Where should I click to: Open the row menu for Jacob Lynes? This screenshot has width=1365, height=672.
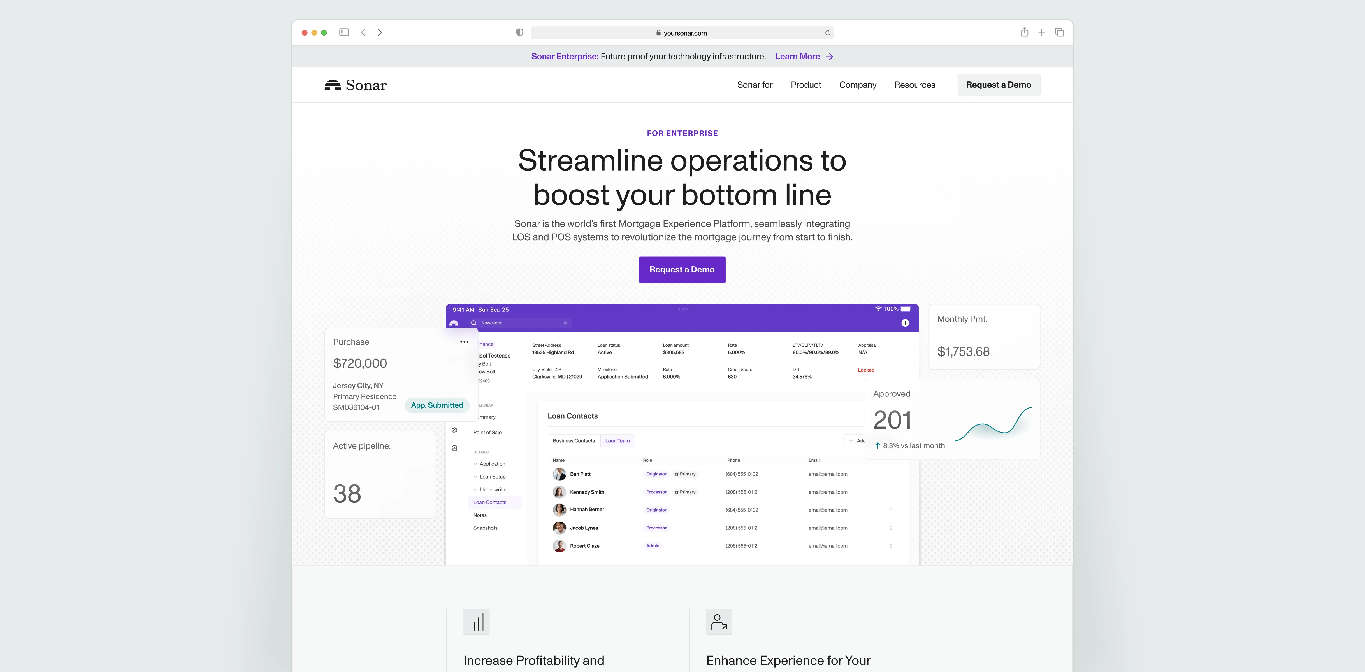pyautogui.click(x=891, y=528)
